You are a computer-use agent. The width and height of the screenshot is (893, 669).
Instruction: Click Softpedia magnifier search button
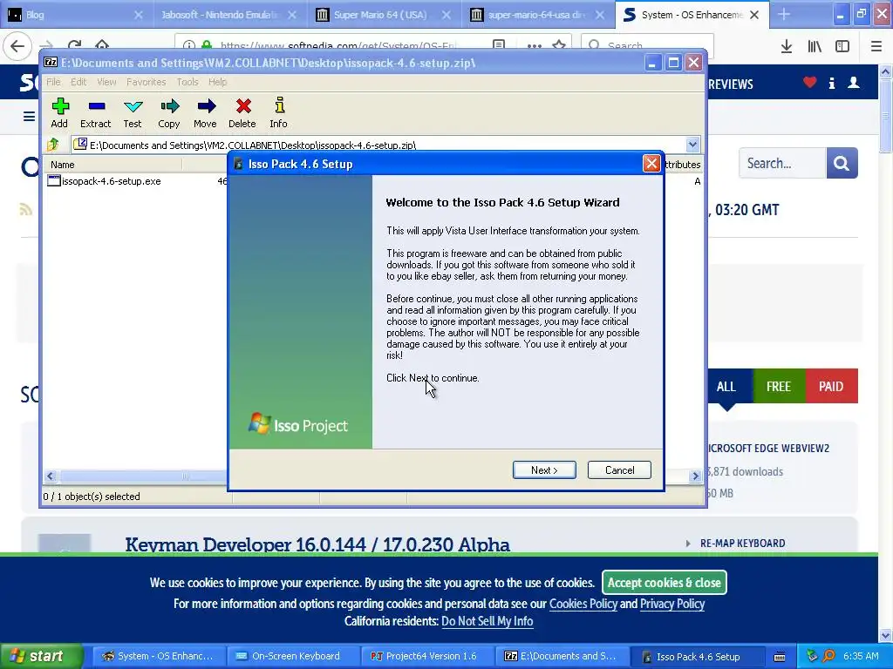coord(842,163)
